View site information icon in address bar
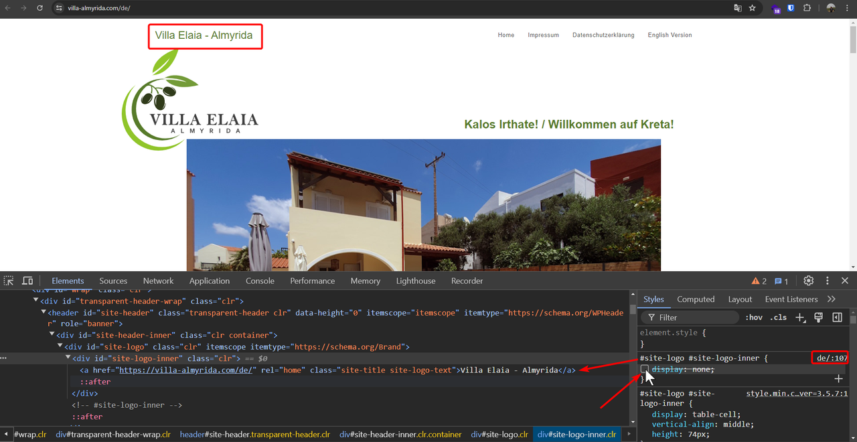Screen dimensions: 857x442 pyautogui.click(x=59, y=8)
